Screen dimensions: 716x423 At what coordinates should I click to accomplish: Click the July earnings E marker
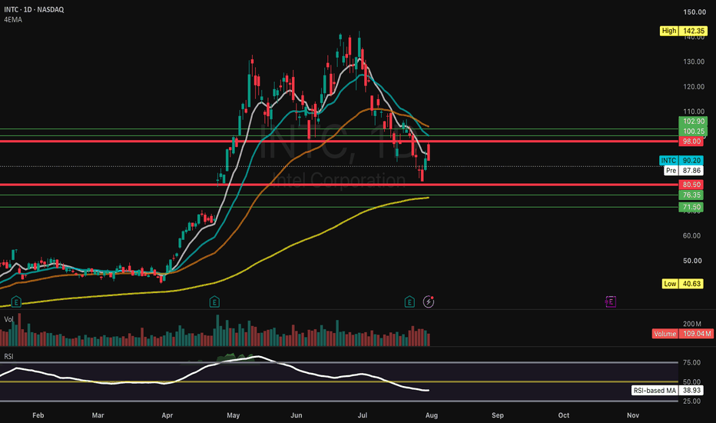(409, 301)
